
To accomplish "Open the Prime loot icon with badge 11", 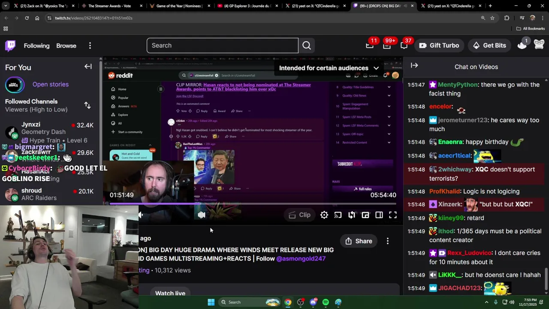I will pyautogui.click(x=370, y=45).
